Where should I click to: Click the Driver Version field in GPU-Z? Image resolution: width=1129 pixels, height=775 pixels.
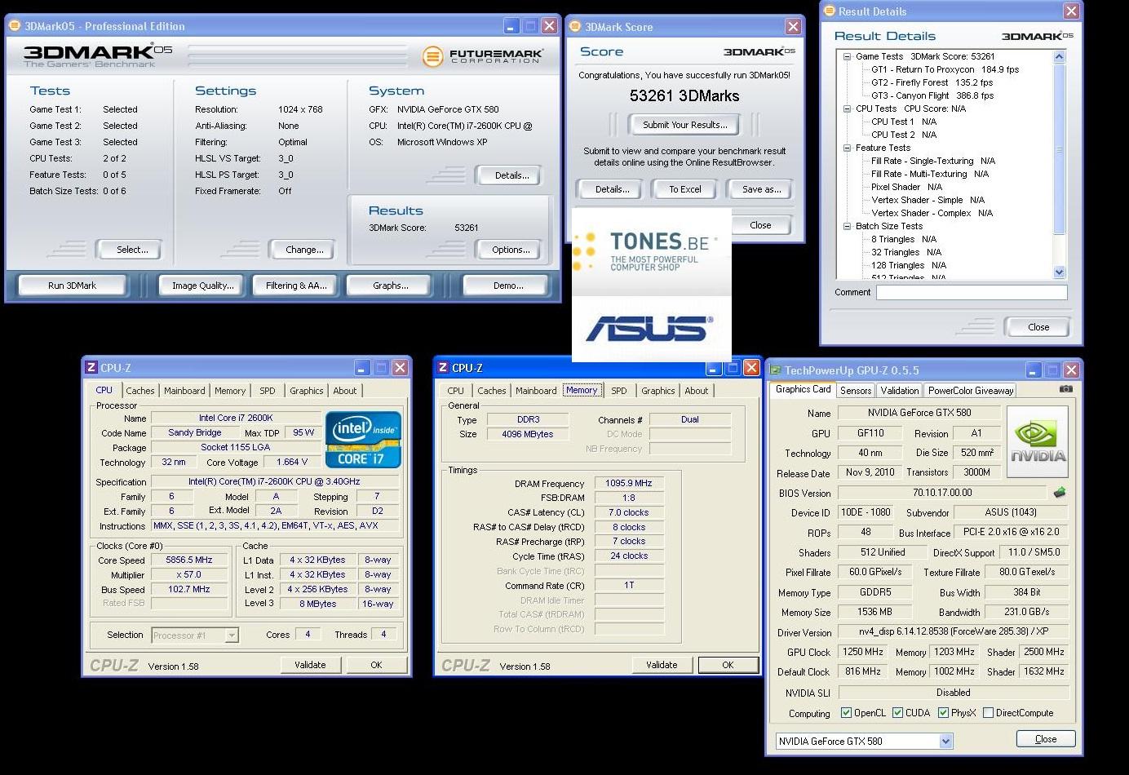pos(954,632)
